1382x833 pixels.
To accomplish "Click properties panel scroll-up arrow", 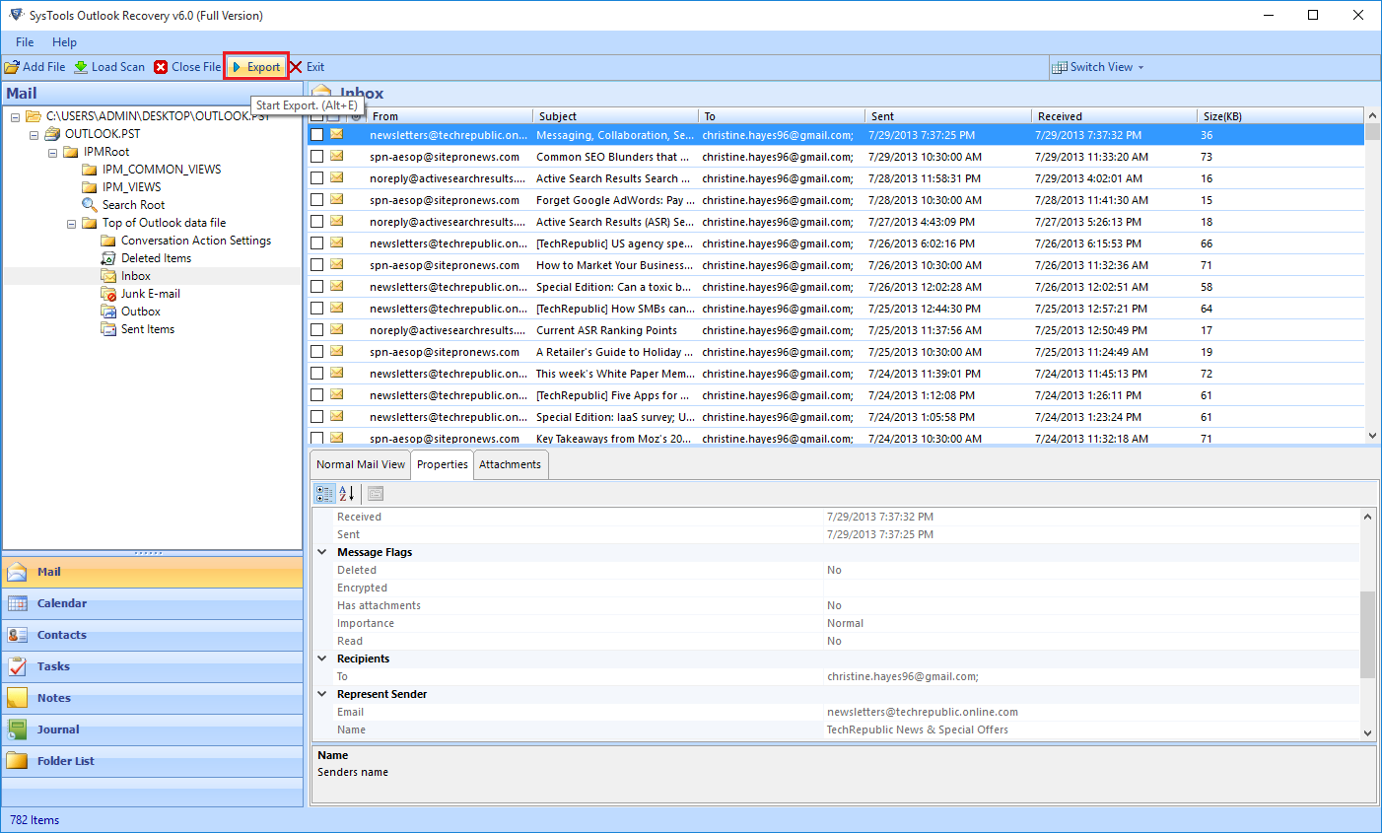I will 1367,517.
